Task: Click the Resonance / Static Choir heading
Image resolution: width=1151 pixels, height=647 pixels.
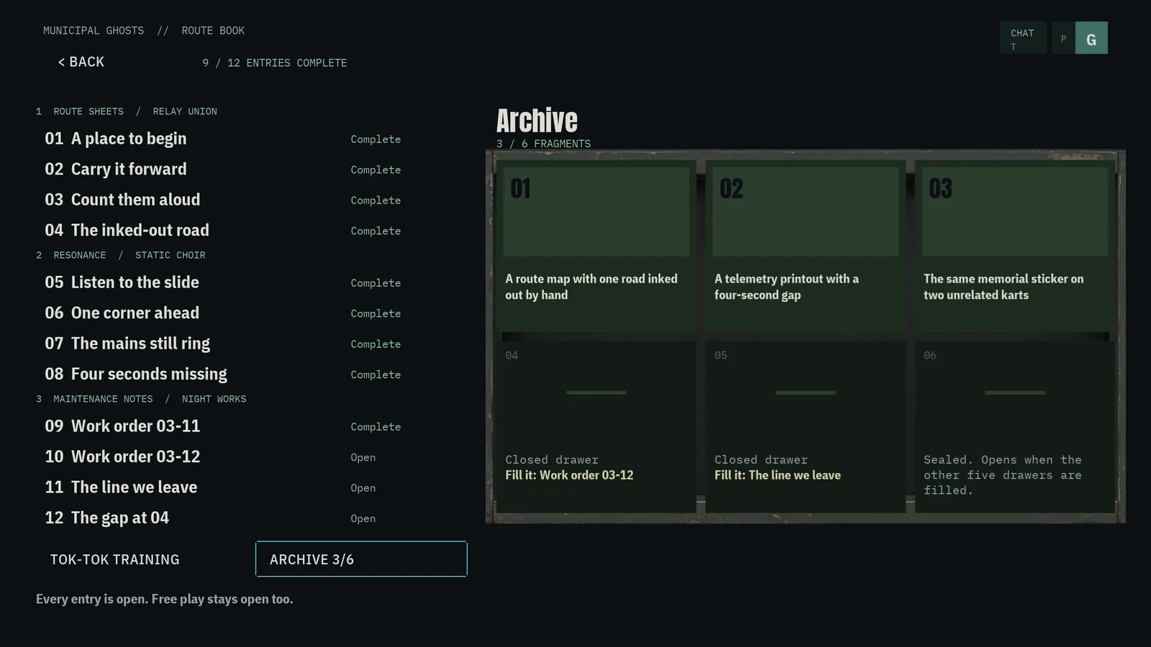Action: [121, 255]
